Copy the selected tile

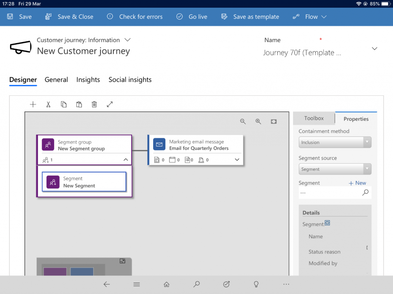[64, 104]
